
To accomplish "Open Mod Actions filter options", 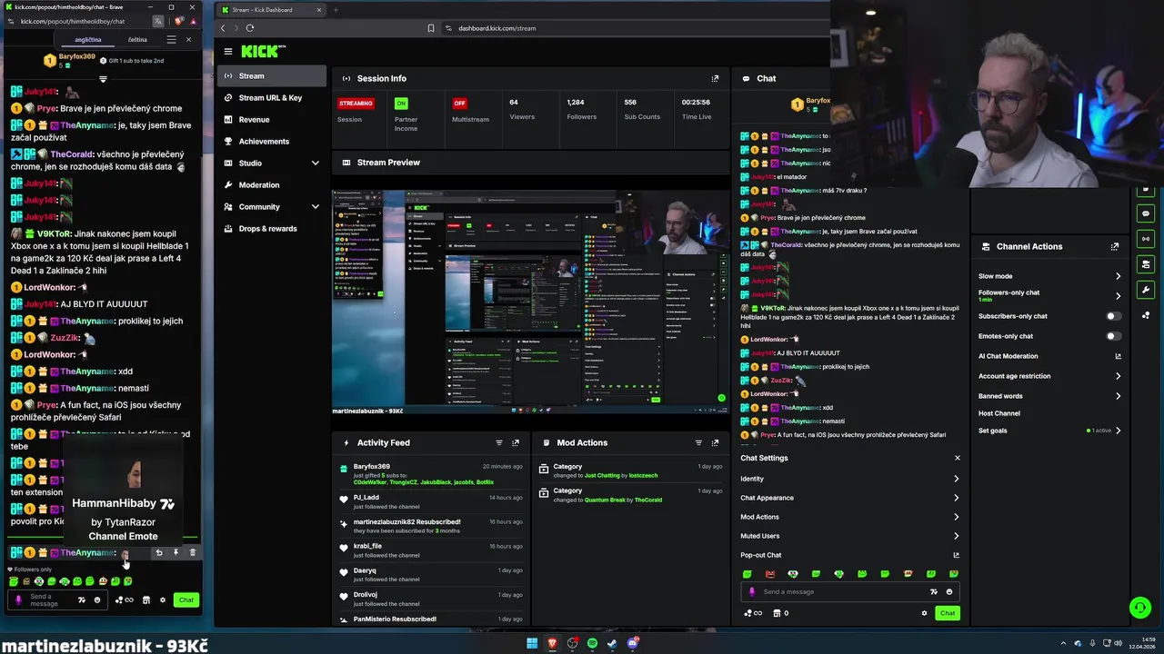I will point(698,442).
